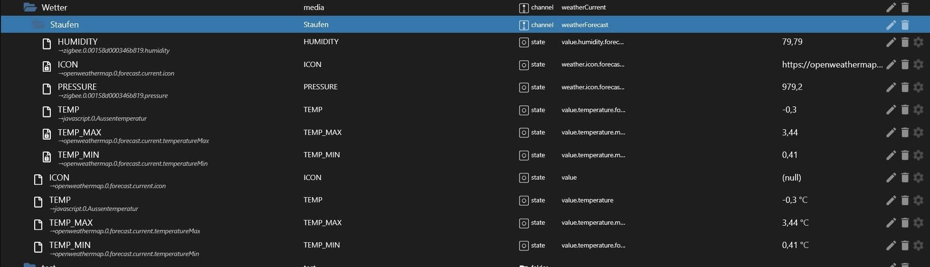Image resolution: width=930 pixels, height=267 pixels.
Task: Click the plain role text value
Action: tap(569, 178)
